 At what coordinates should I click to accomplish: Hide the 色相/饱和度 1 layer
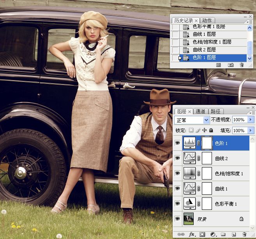click(177, 173)
